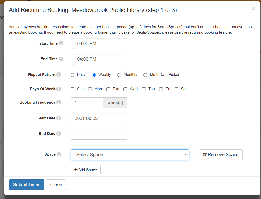Check the Sun checkbox
Screen dimensions: 261x199
point(72,89)
